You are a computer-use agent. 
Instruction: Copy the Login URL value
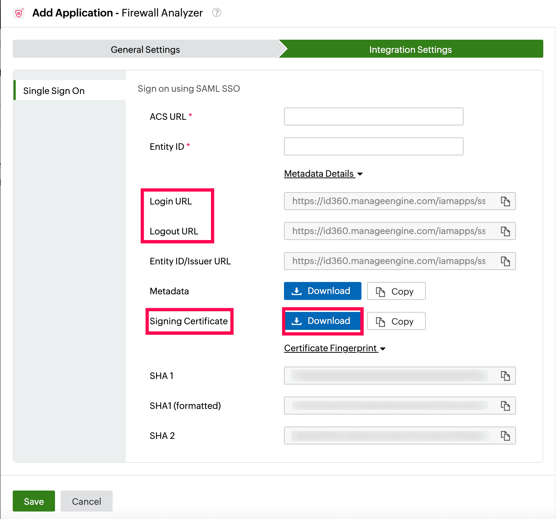(x=505, y=201)
